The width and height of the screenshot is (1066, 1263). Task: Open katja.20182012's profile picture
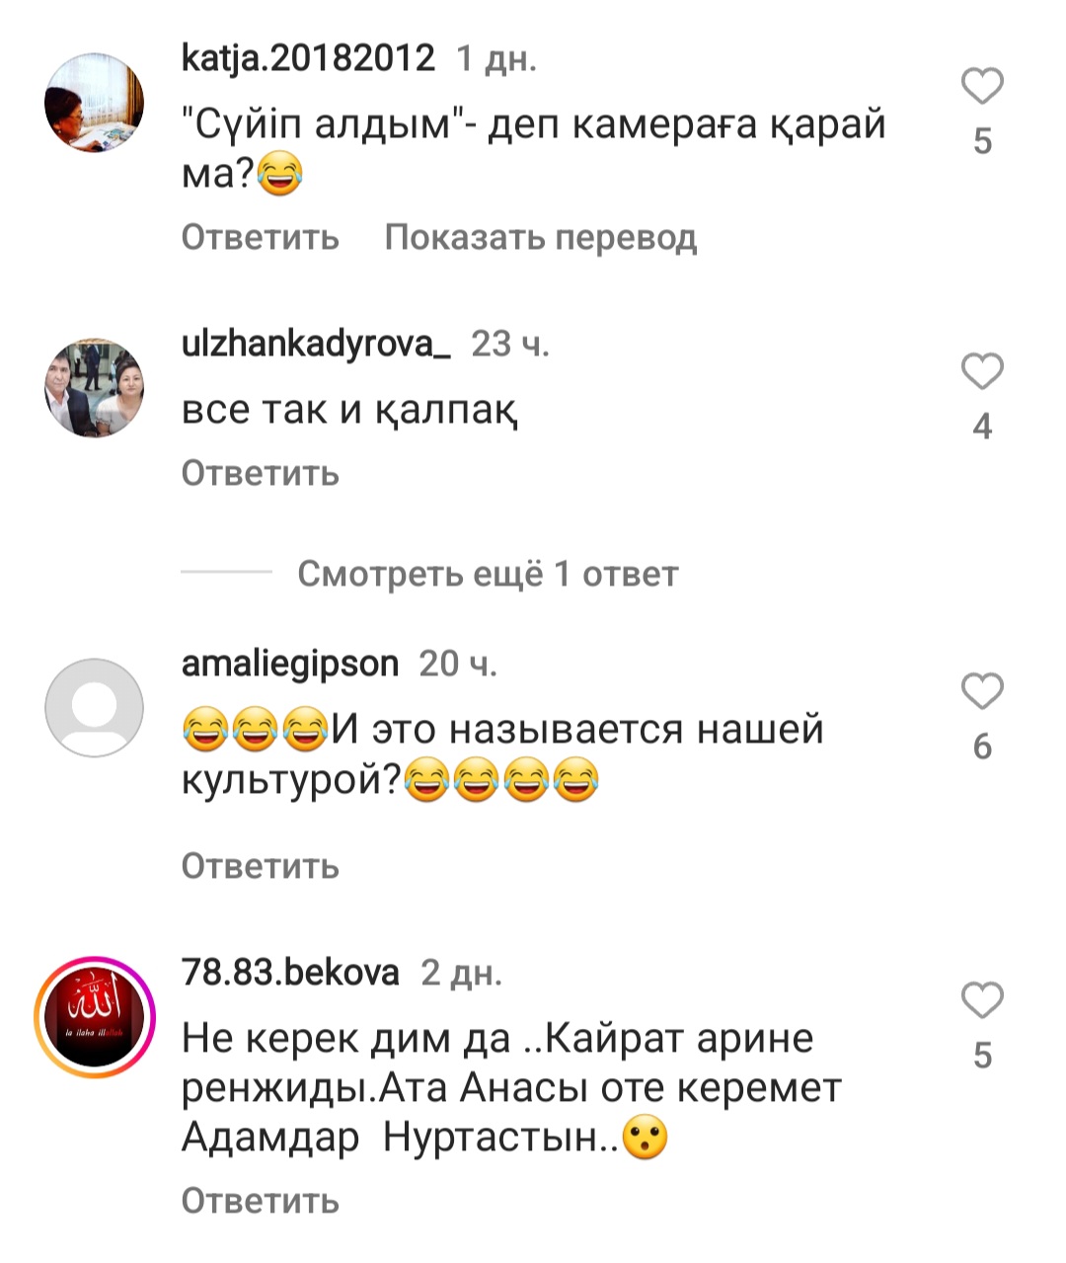(x=95, y=104)
